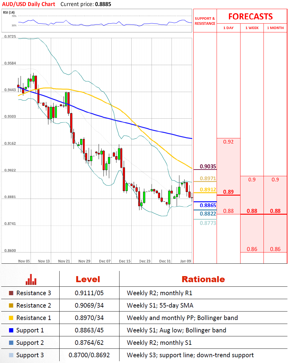Click the Support 3 light blue swatch
288x363 pixels.
pyautogui.click(x=11, y=355)
